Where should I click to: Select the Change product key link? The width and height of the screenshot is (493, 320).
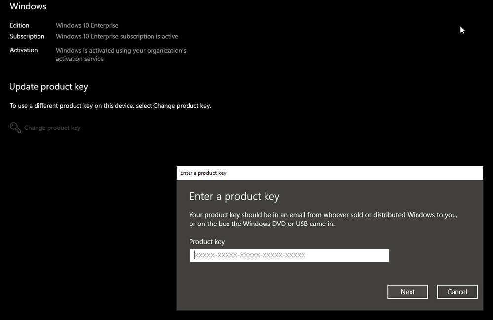pos(52,128)
